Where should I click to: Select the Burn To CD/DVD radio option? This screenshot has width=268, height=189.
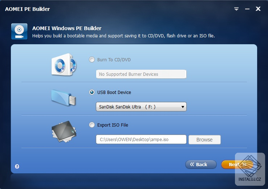point(92,59)
